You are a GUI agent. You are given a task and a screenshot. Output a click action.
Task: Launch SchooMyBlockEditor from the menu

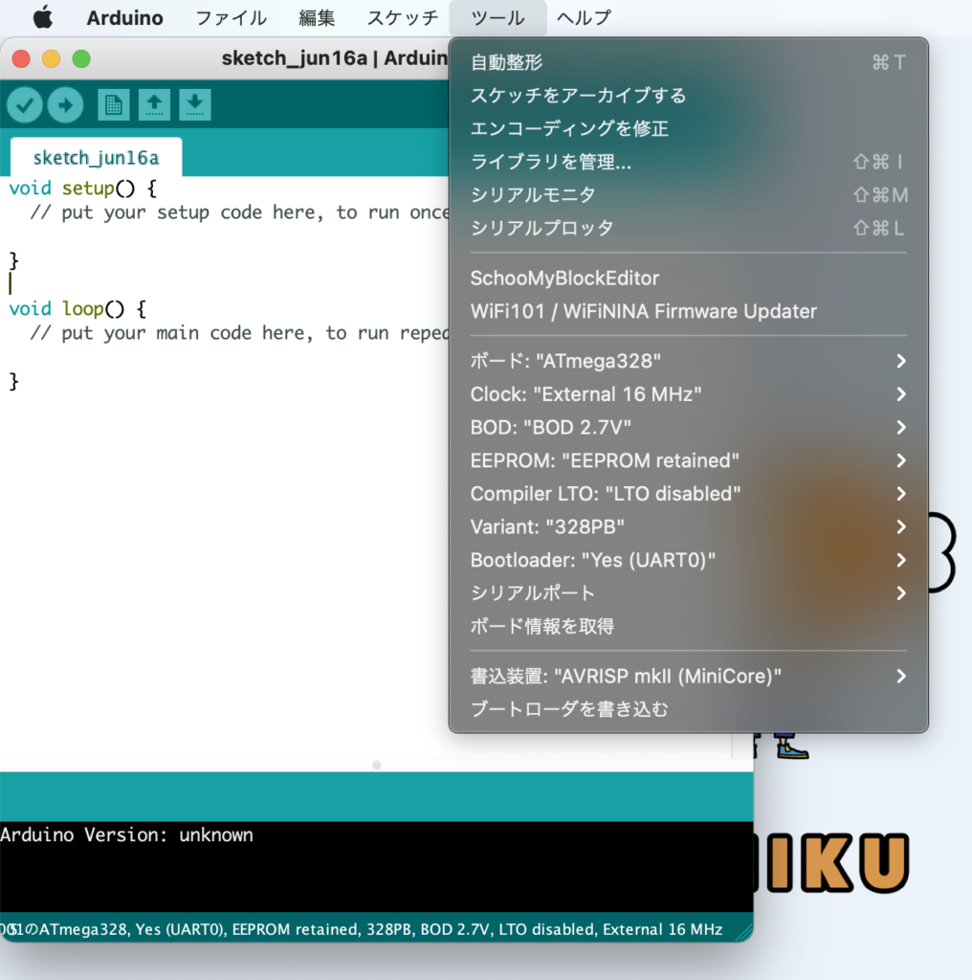pyautogui.click(x=689, y=278)
